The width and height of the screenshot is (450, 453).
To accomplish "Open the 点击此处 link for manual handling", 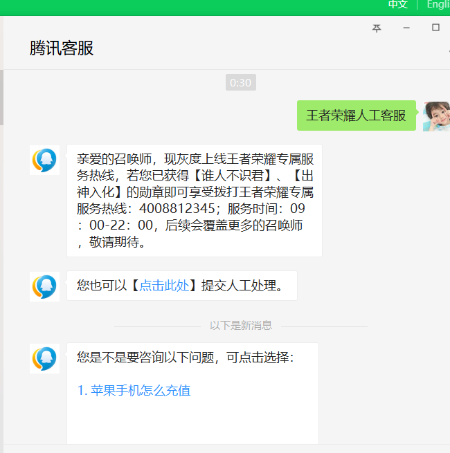I will click(164, 286).
